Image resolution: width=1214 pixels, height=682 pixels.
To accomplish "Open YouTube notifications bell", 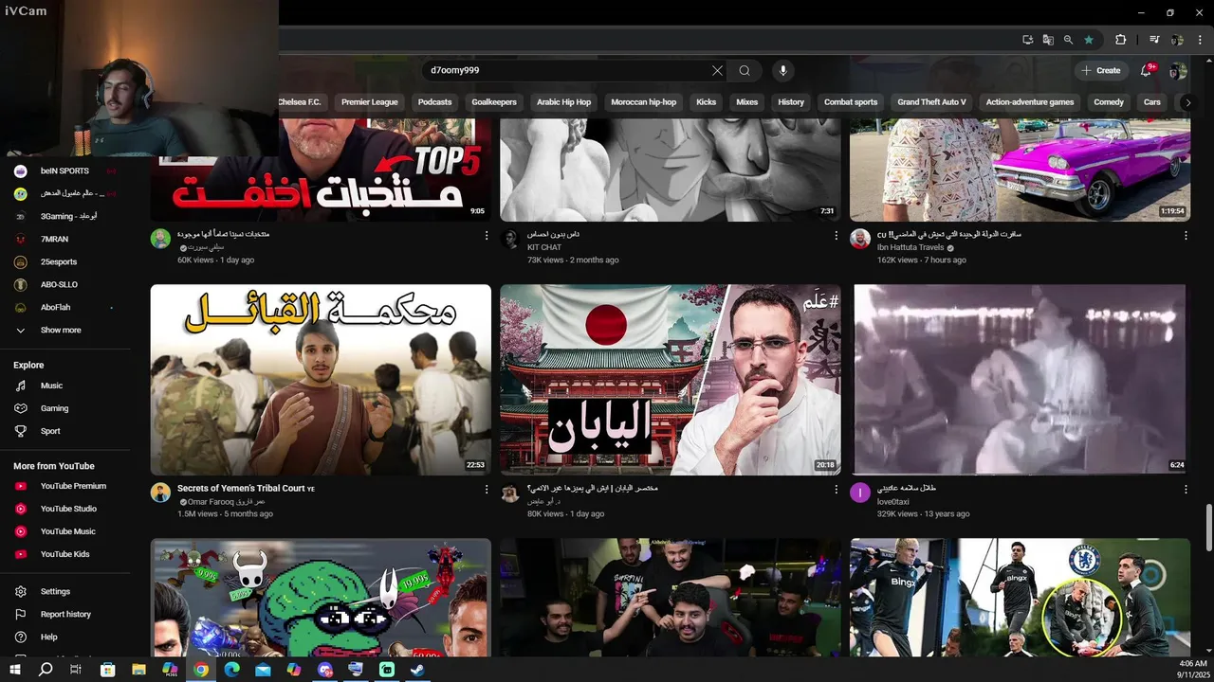I will 1146,70.
